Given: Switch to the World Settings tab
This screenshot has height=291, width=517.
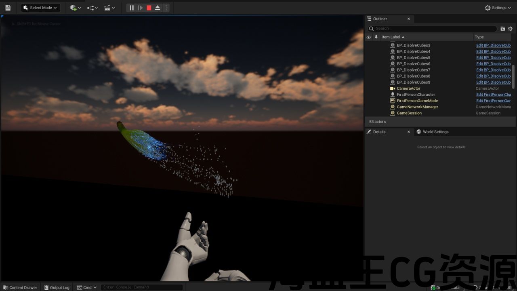Looking at the screenshot, I should (x=435, y=132).
